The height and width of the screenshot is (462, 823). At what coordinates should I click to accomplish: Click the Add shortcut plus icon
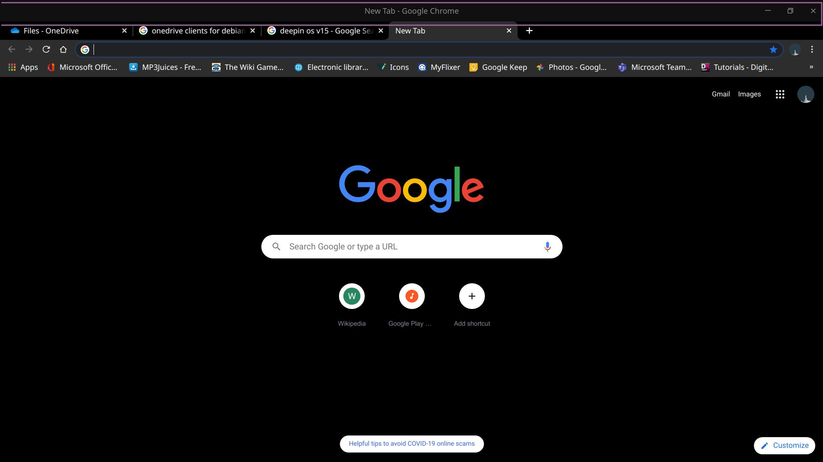[x=472, y=296]
